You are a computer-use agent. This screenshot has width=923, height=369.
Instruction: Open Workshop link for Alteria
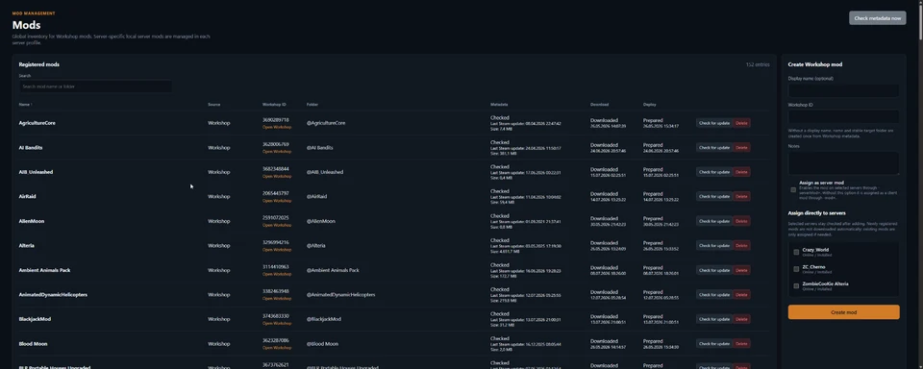(277, 250)
